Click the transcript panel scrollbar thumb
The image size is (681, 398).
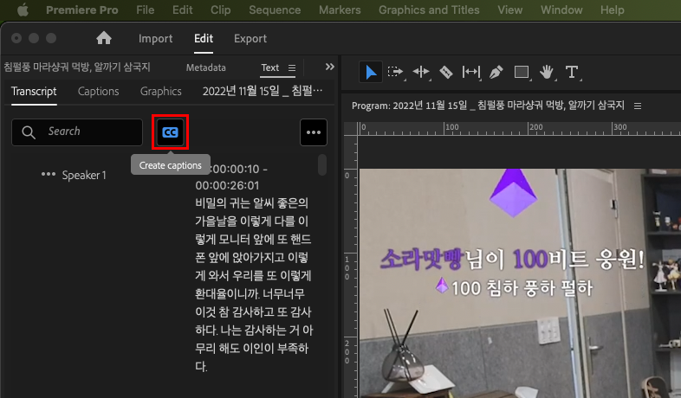pos(322,164)
